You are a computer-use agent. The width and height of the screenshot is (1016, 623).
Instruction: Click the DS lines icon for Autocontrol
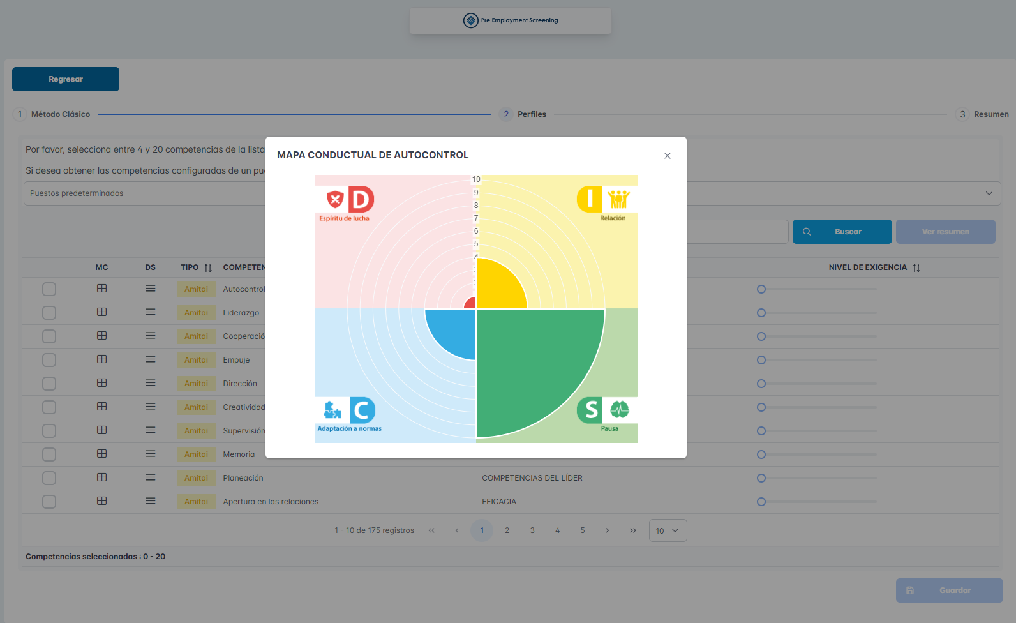[x=151, y=289]
